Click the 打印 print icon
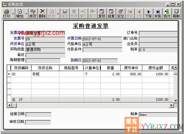The image size is (184, 134). click(7, 13)
